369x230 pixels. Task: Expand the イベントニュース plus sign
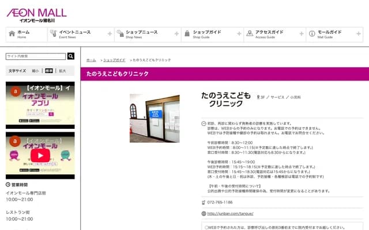[110, 34]
